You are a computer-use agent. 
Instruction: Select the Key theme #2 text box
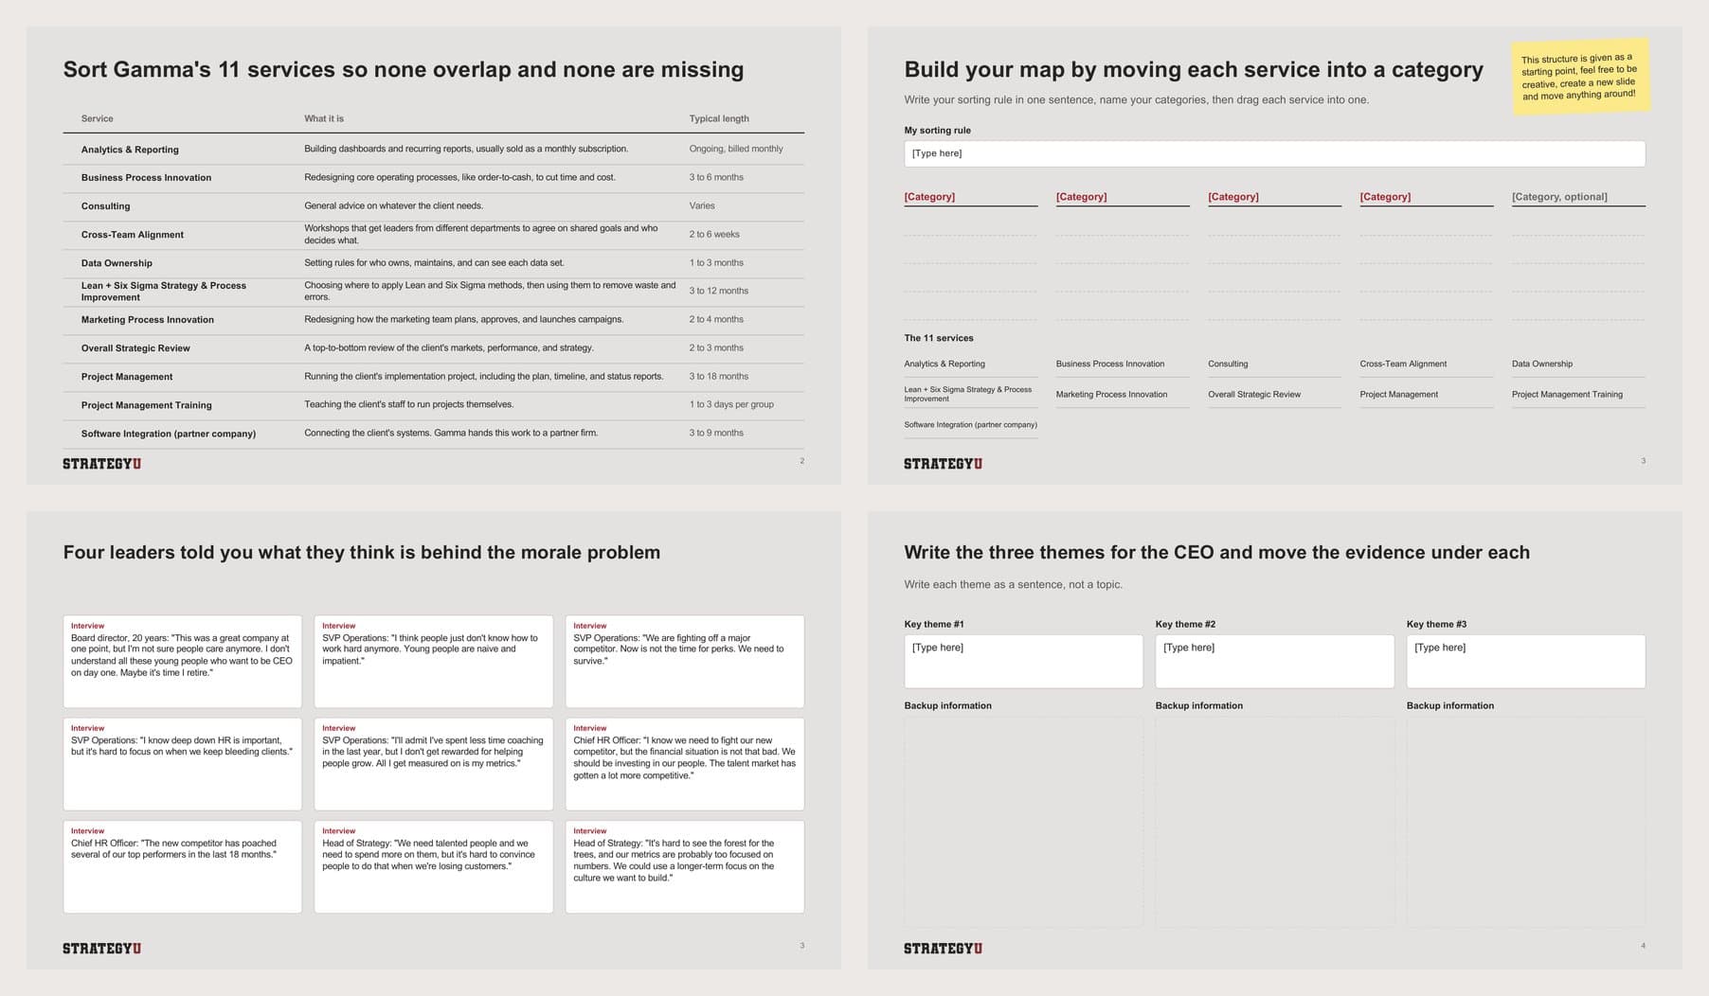pyautogui.click(x=1274, y=661)
